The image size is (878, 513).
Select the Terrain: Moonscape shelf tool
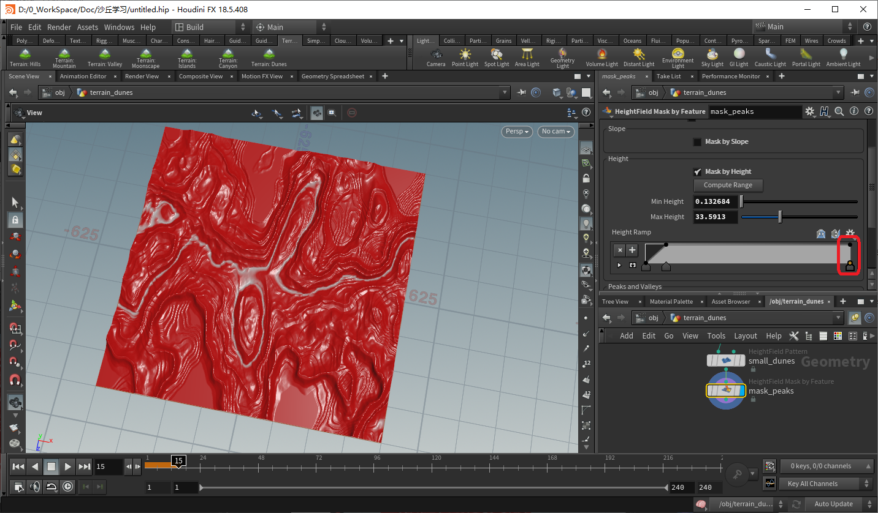tap(146, 58)
